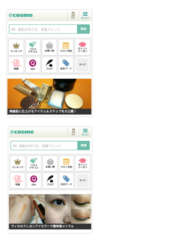Open the ヴィセ クレヨンアイカラー makeup banner
The width and height of the screenshot is (188, 241).
(x=50, y=212)
